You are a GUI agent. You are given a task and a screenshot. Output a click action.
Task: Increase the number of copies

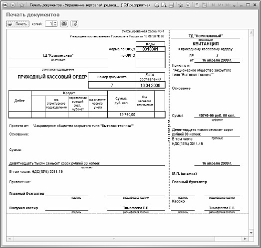(x=55, y=22)
